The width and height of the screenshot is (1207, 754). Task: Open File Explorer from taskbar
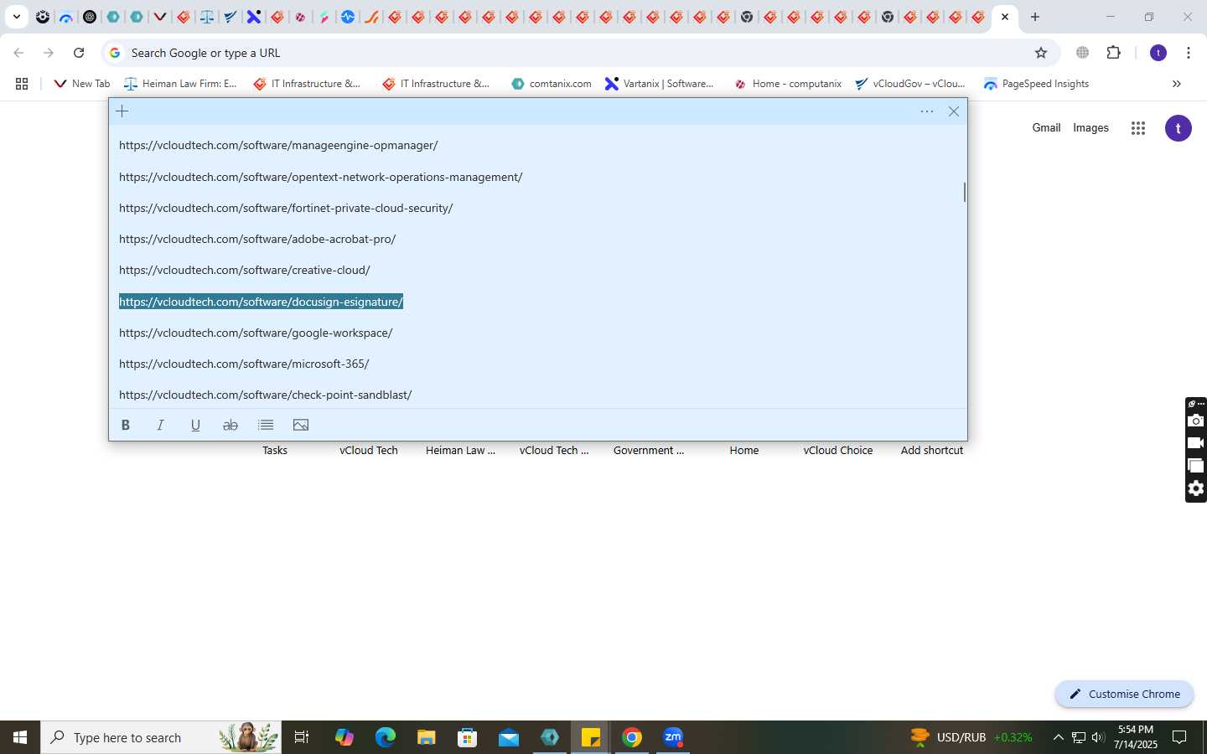point(426,737)
